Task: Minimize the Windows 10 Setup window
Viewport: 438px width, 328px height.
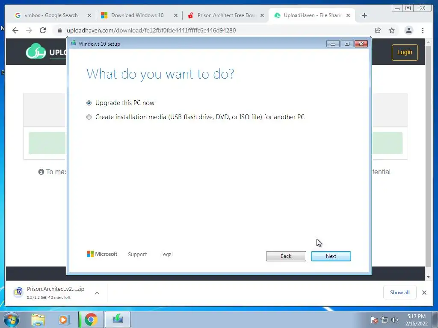Action: [x=333, y=44]
